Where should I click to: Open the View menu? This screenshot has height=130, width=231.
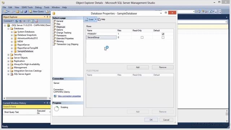17,7
